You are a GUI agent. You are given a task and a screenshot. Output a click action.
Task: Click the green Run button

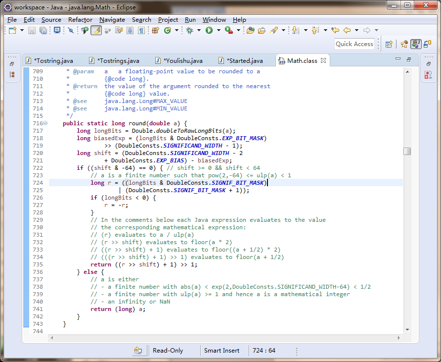pyautogui.click(x=209, y=30)
